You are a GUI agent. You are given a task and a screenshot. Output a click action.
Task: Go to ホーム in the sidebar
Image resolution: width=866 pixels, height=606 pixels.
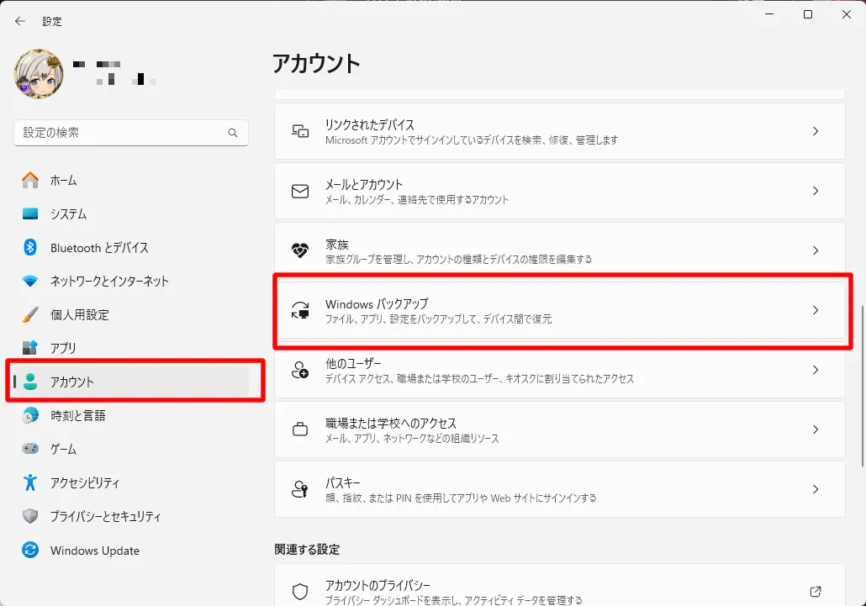[64, 181]
